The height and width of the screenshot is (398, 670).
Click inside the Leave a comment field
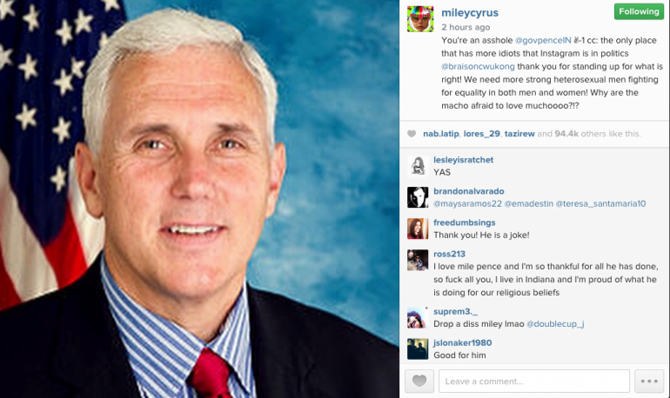534,381
